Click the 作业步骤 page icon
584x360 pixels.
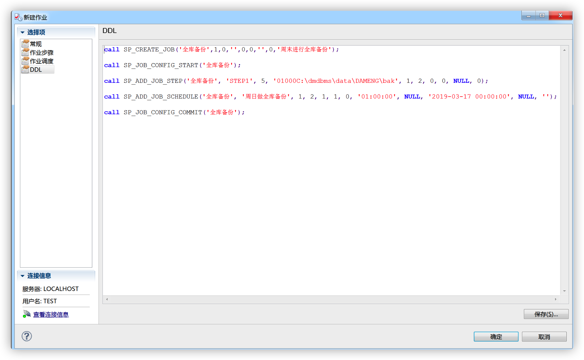click(x=25, y=52)
